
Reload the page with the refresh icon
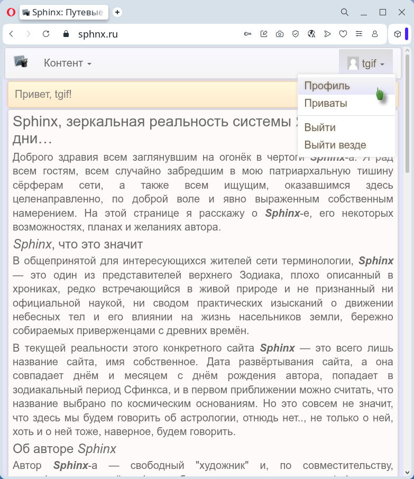click(46, 34)
